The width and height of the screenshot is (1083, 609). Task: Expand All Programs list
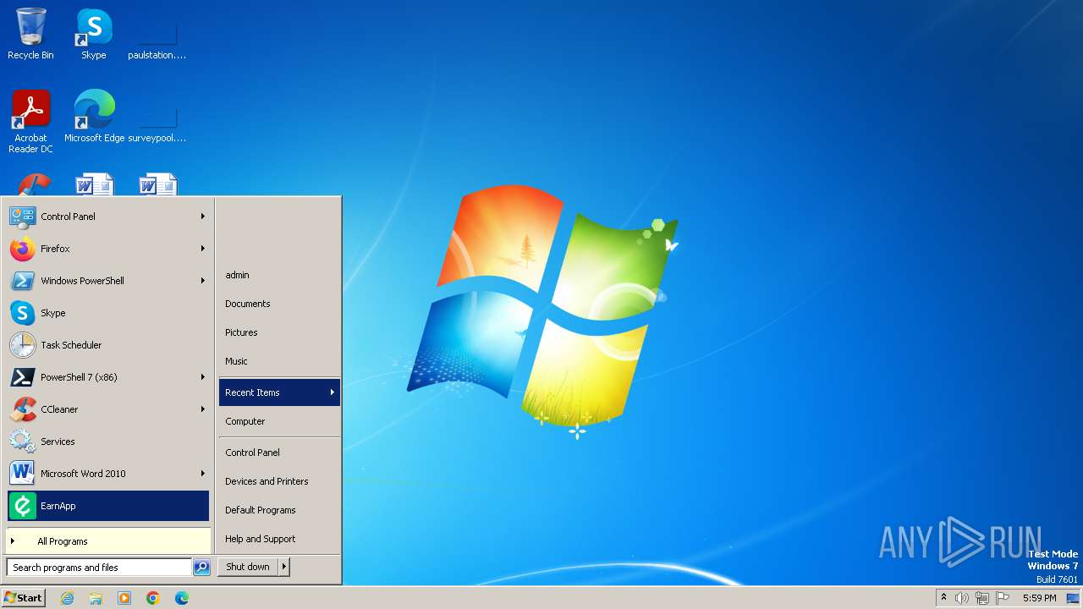pos(107,541)
